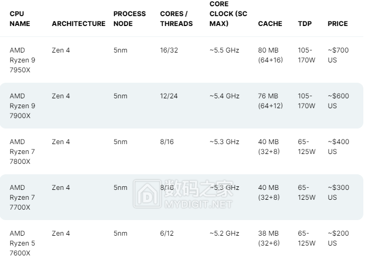Click the CPU NAME column header

coord(20,19)
